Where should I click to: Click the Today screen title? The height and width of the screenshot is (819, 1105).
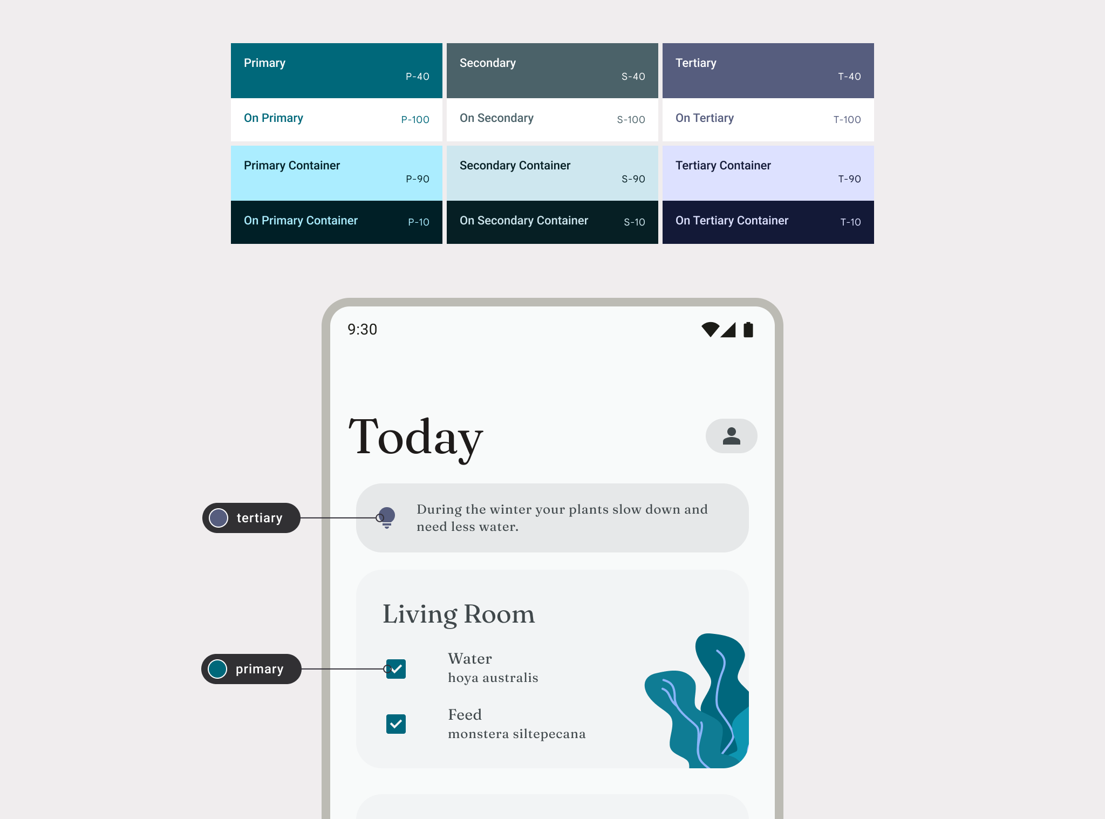tap(416, 436)
